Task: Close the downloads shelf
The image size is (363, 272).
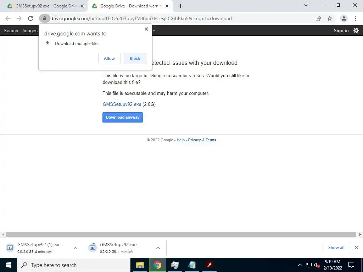Action: coord(357,248)
